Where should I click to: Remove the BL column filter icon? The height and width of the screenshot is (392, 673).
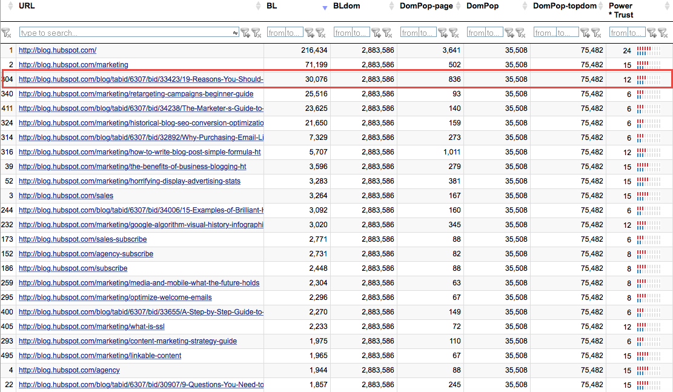coord(320,33)
